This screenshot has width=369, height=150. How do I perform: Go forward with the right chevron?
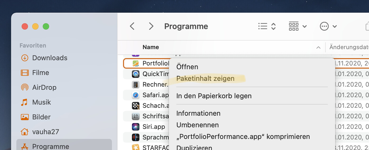tap(151, 26)
